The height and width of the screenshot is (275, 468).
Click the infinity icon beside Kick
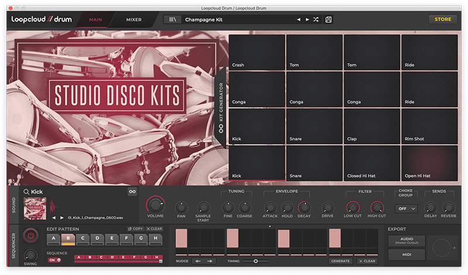pyautogui.click(x=132, y=191)
